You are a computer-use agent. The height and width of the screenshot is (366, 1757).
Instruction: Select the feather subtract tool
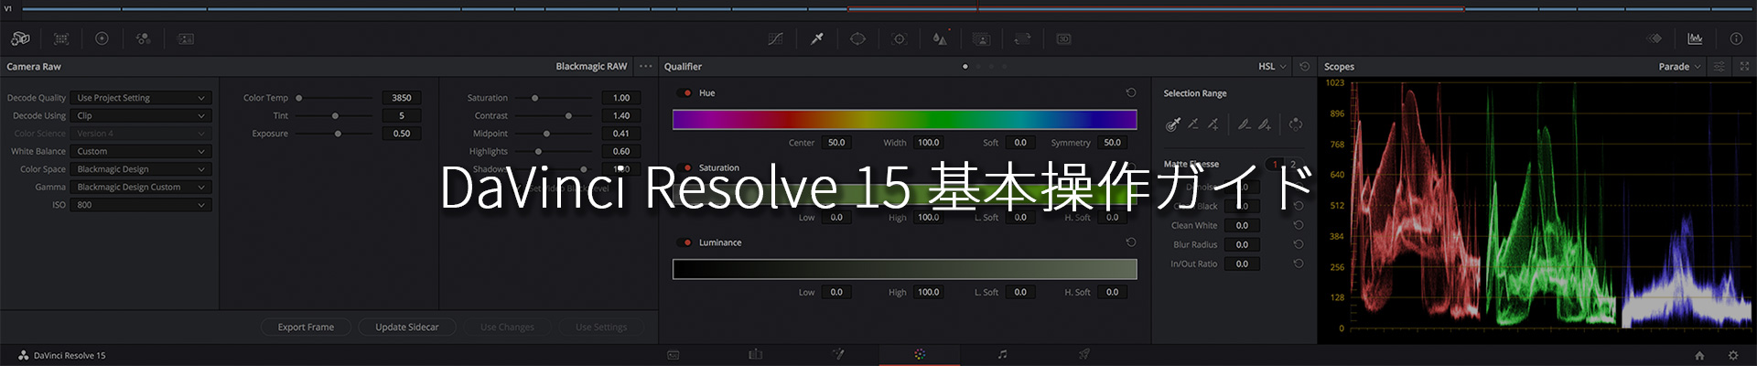(1245, 124)
